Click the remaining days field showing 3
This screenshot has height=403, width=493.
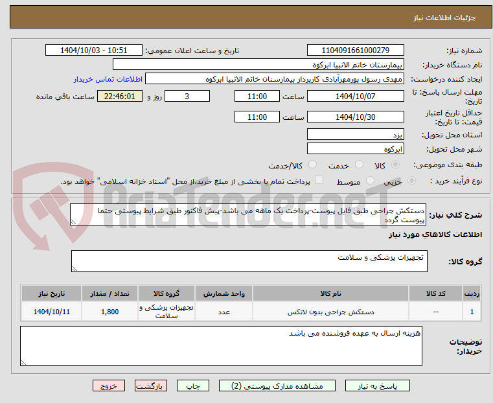click(x=187, y=96)
